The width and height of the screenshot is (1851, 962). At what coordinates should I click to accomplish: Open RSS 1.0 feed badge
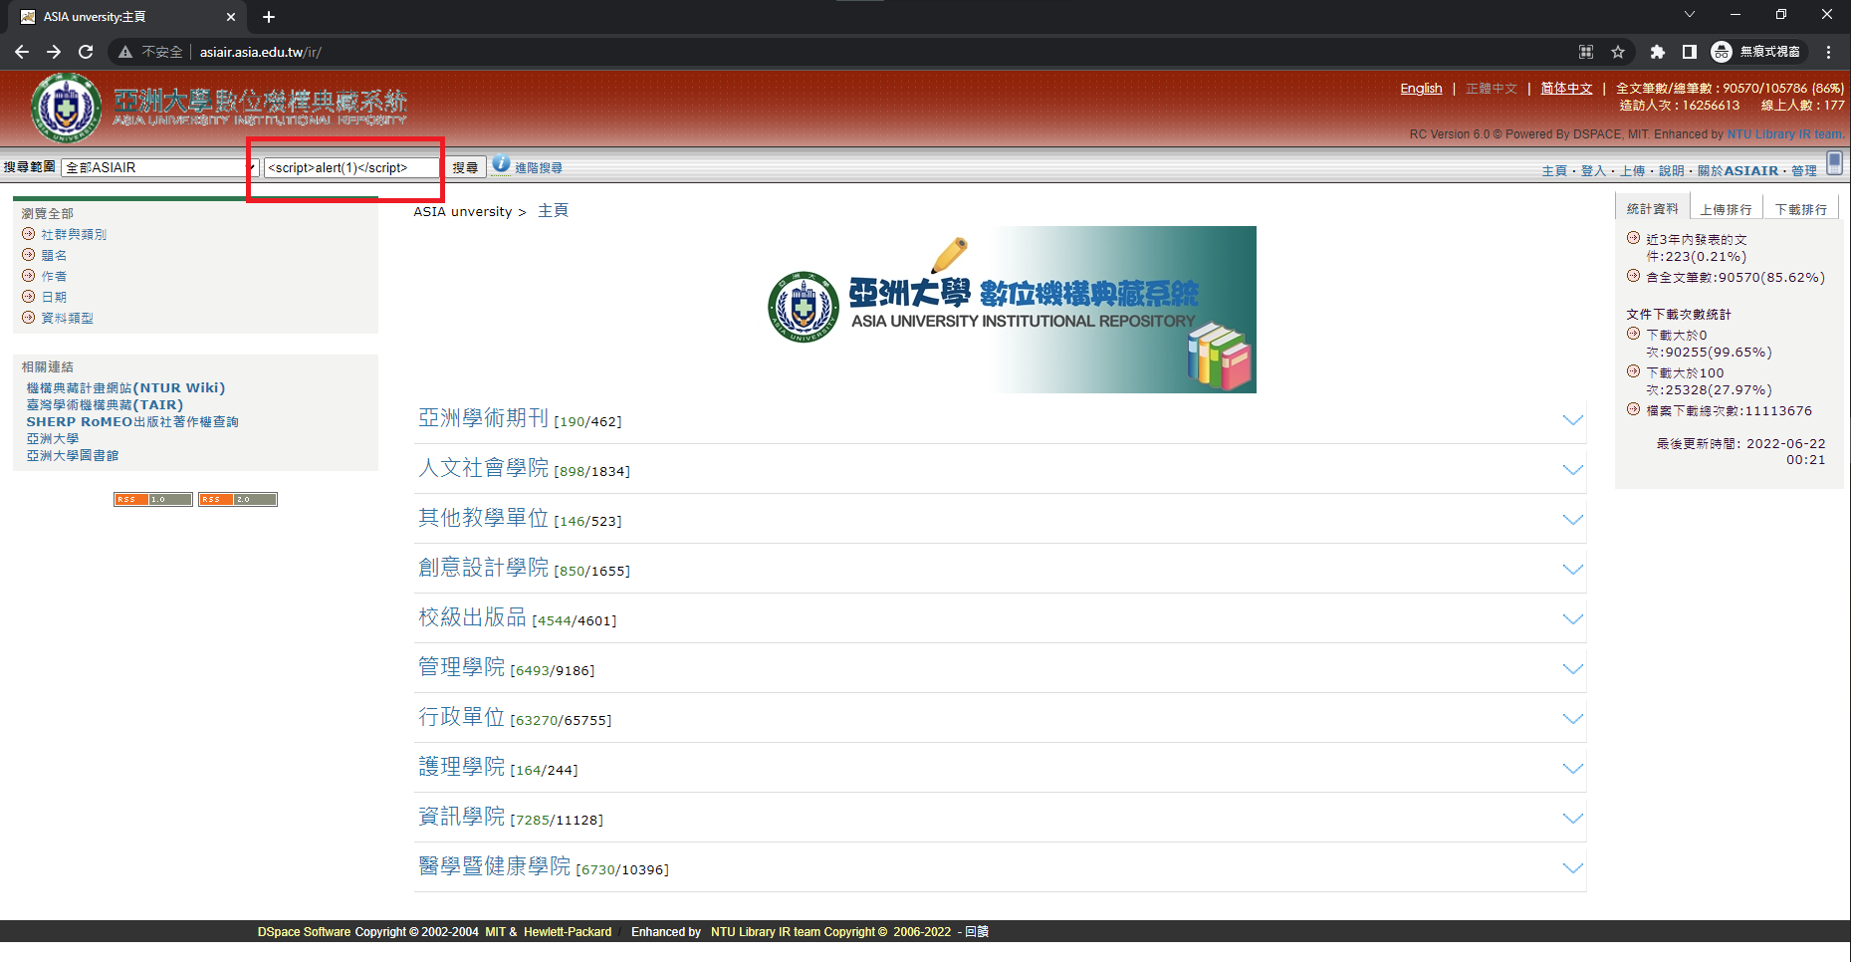click(x=153, y=500)
